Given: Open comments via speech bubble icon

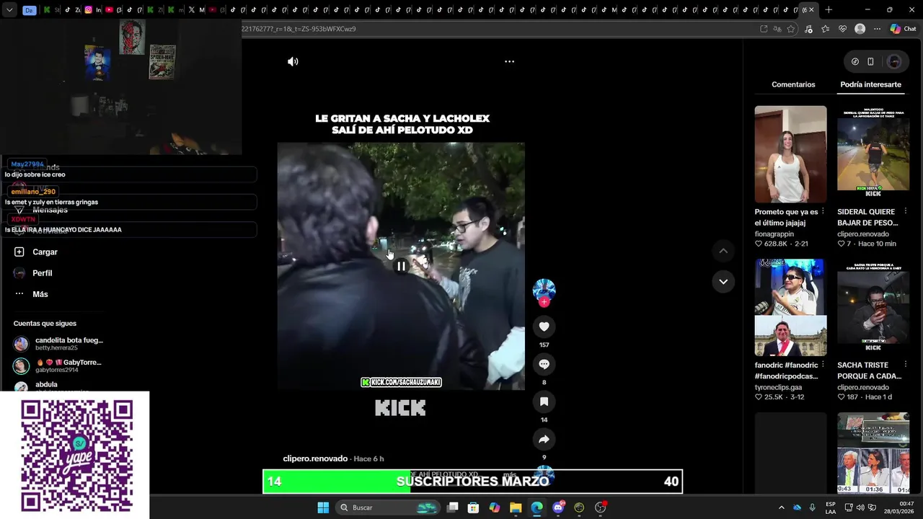Looking at the screenshot, I should tap(544, 364).
